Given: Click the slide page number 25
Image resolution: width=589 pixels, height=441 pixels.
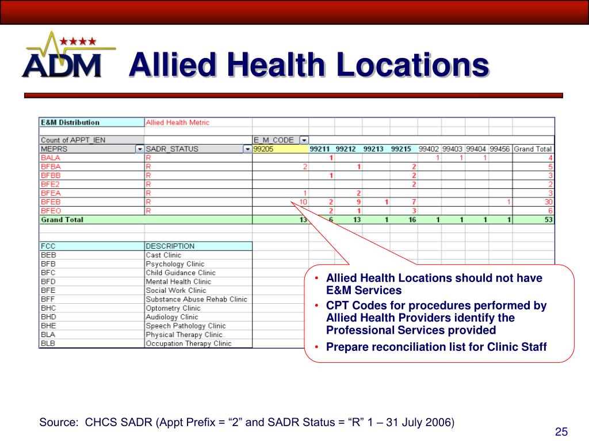Looking at the screenshot, I should point(561,432).
